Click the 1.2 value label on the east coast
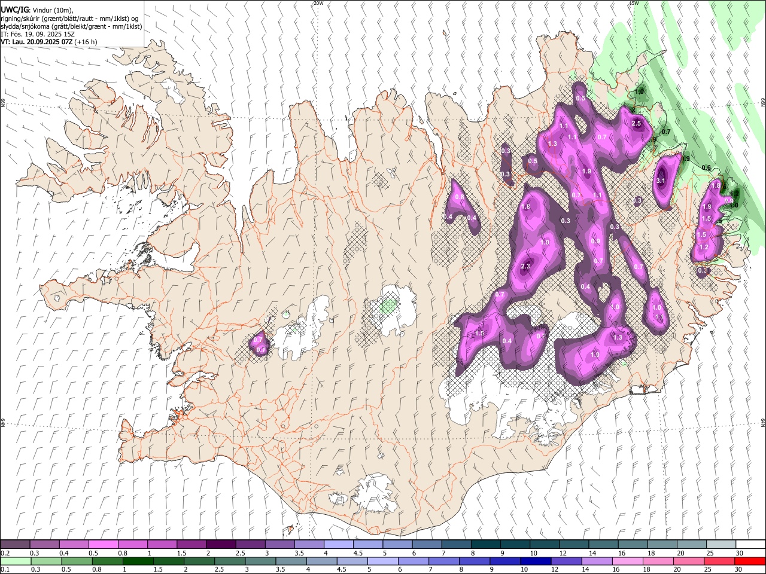 click(x=704, y=247)
